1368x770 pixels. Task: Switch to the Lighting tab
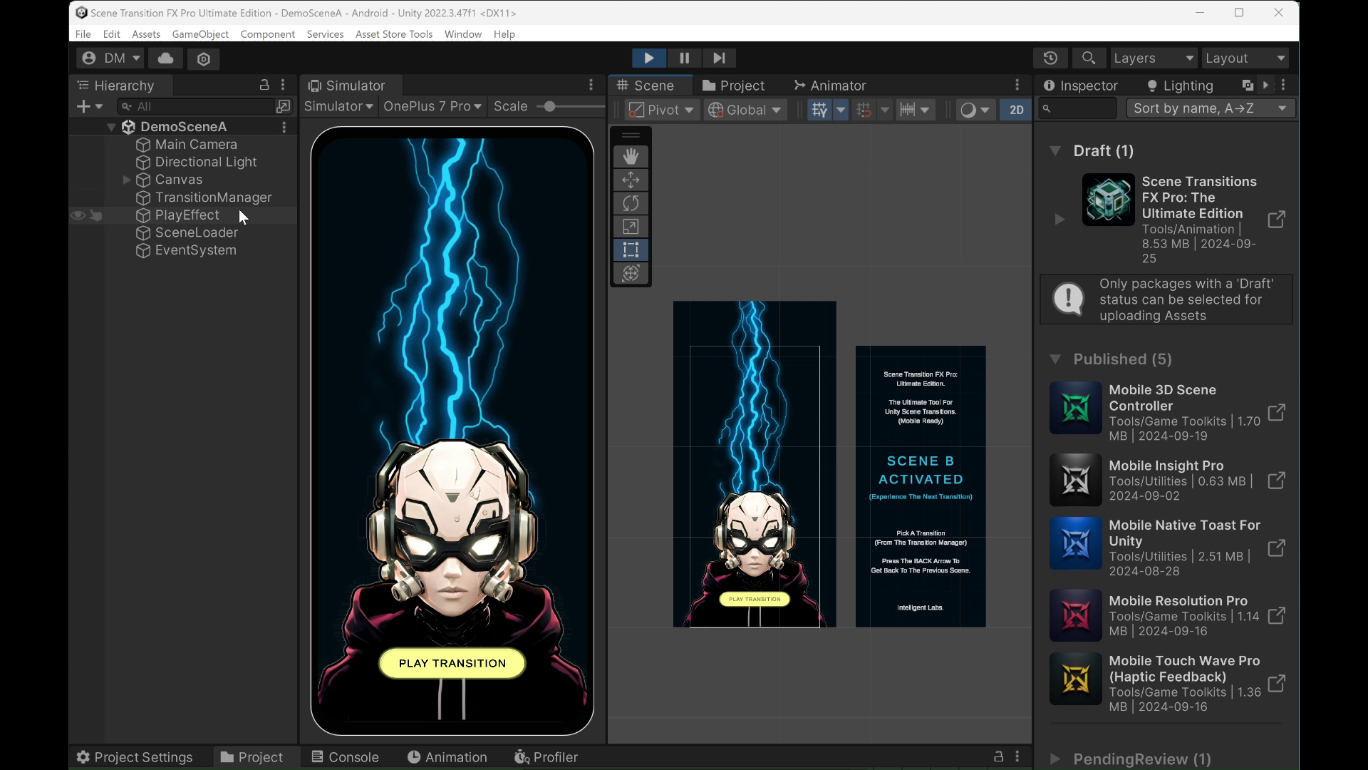tap(1179, 86)
